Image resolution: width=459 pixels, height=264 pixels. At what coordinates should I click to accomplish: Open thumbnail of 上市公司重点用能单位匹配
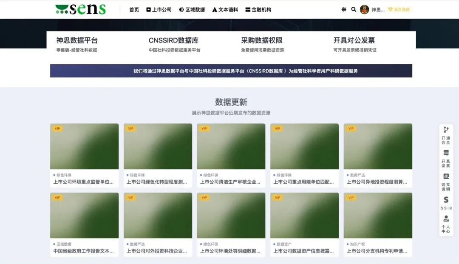(304, 146)
